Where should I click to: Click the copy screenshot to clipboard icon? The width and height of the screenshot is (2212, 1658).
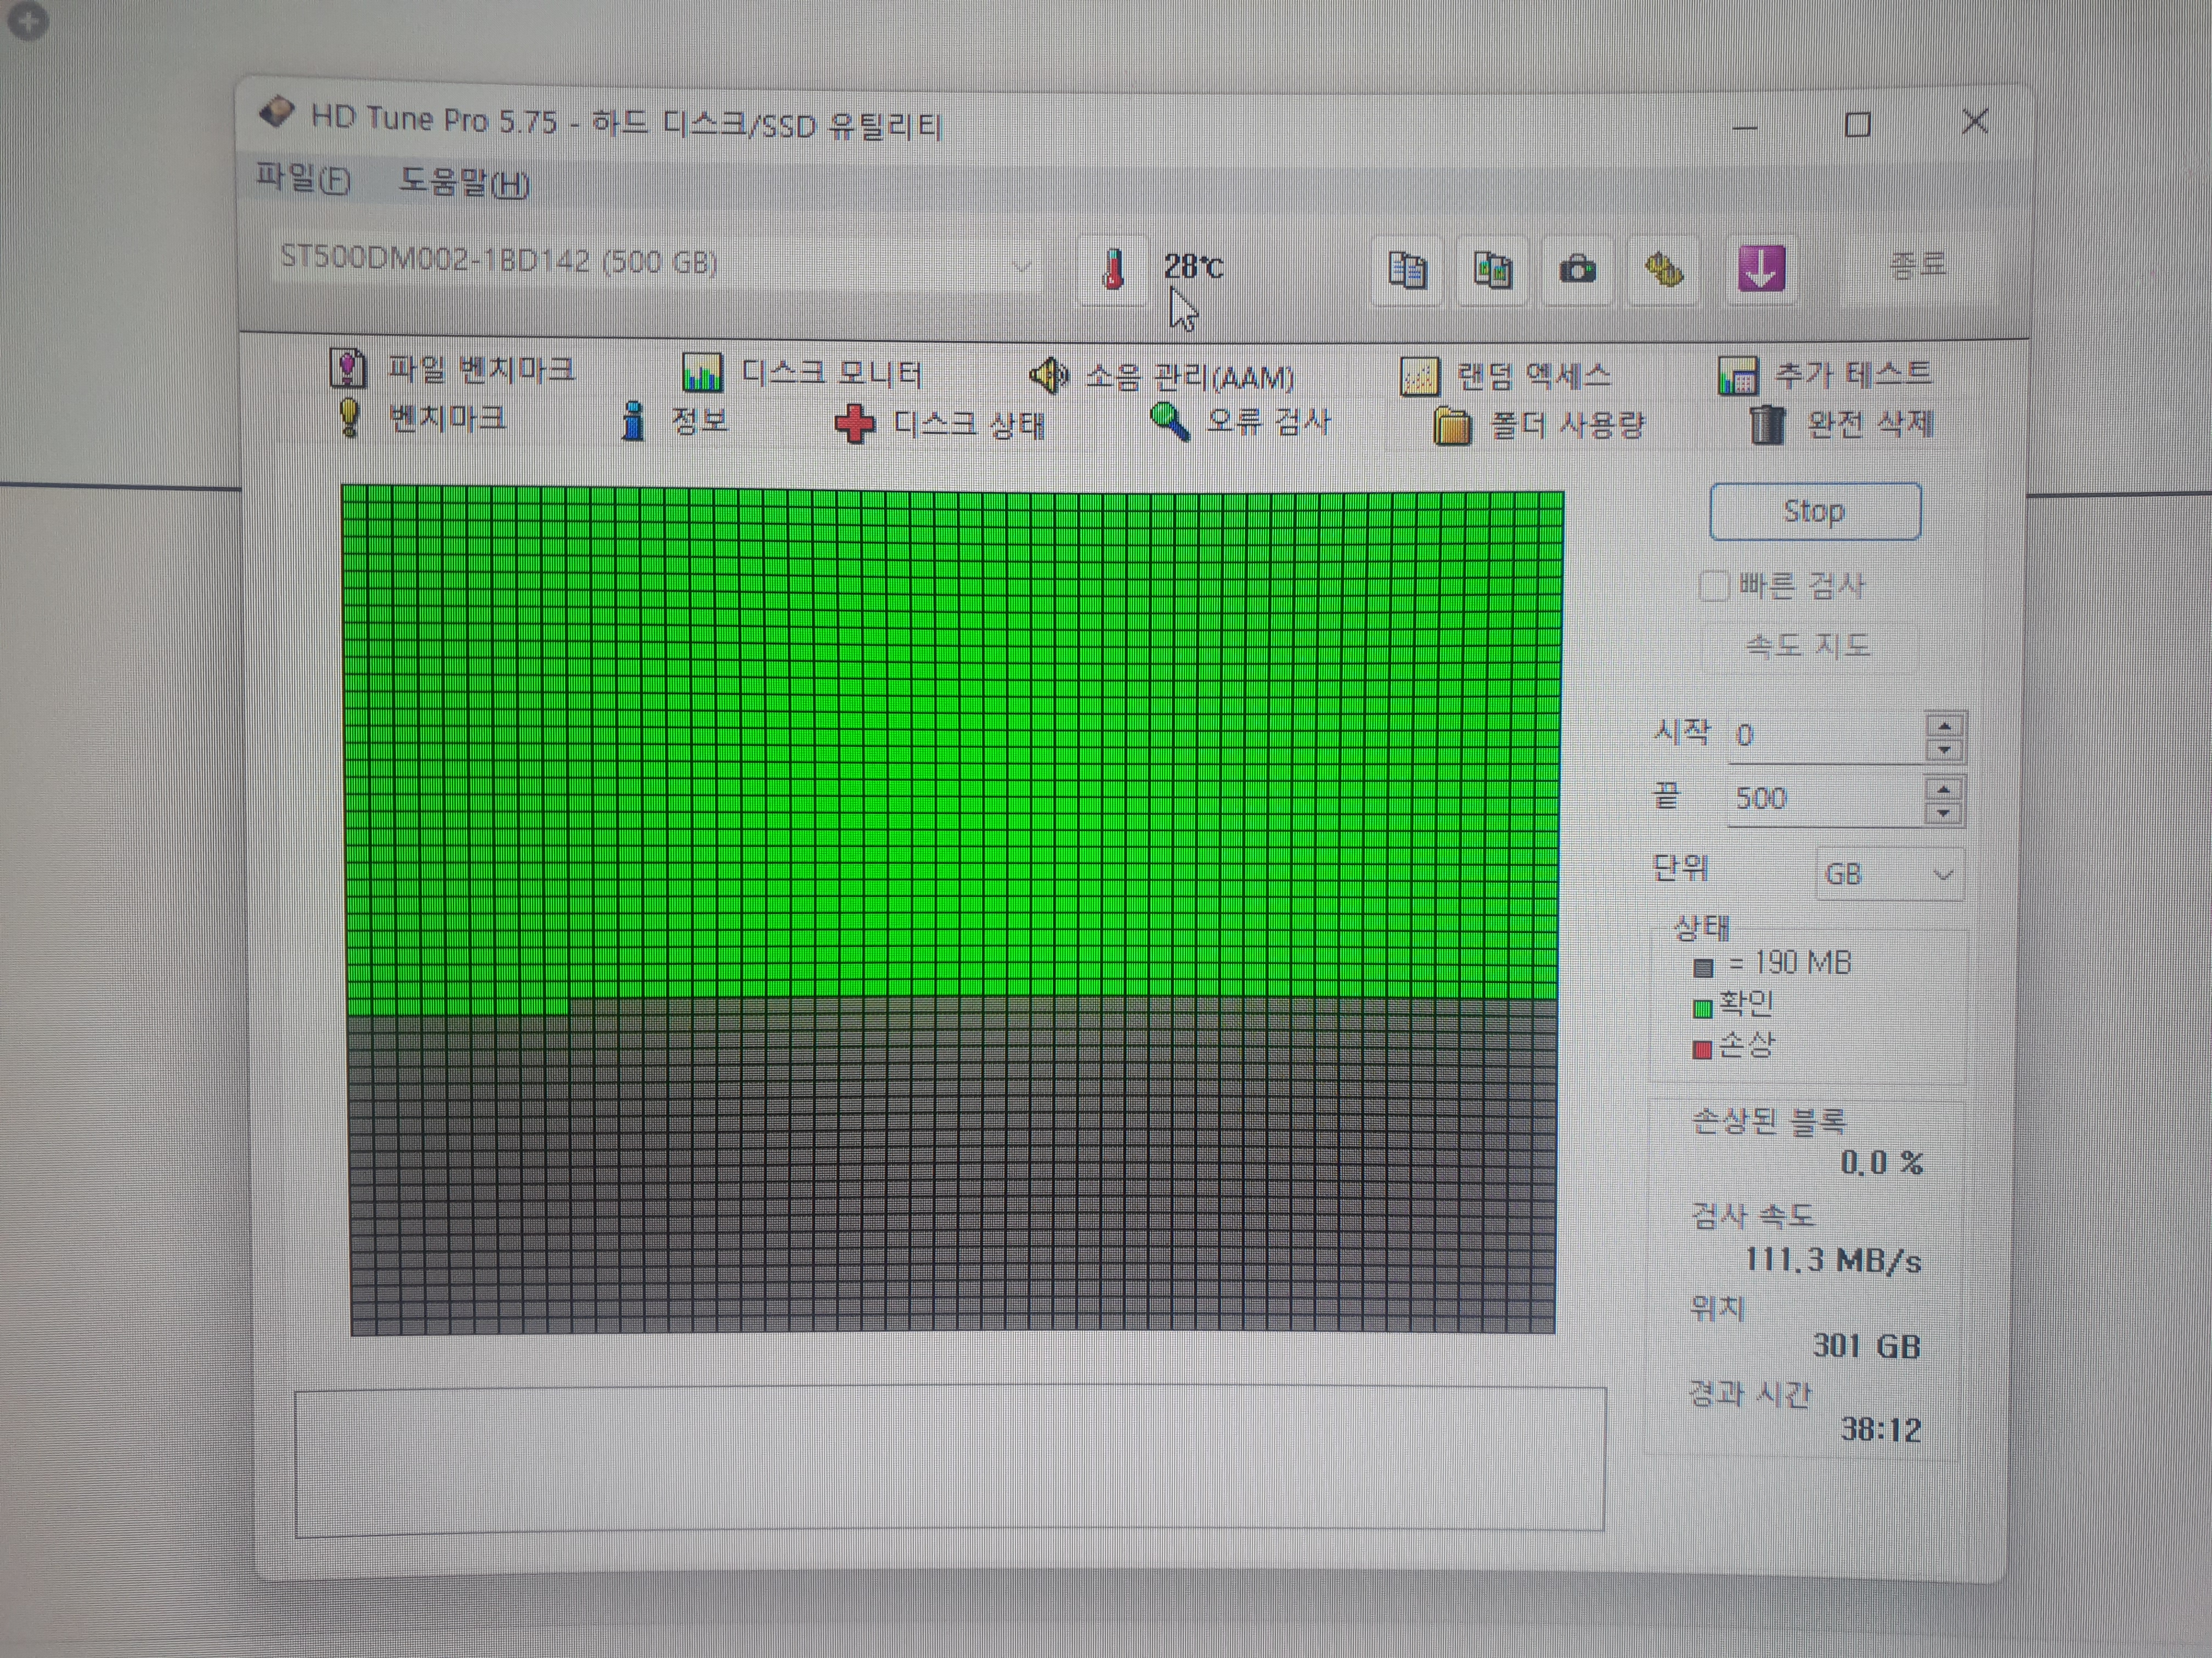[1492, 270]
